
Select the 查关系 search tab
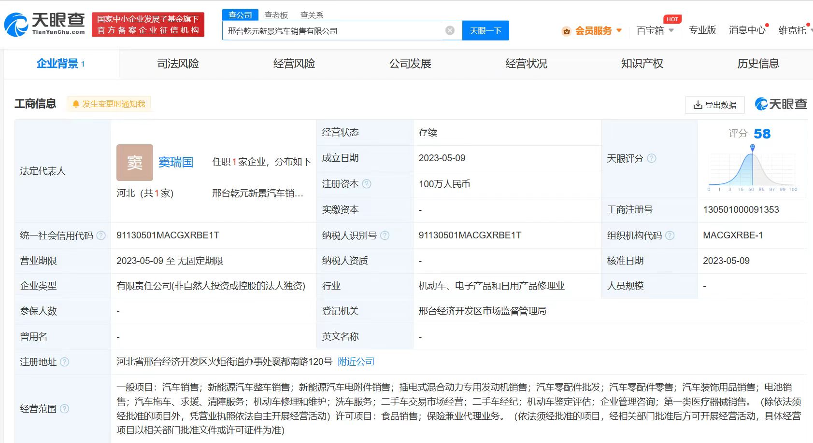tap(312, 15)
